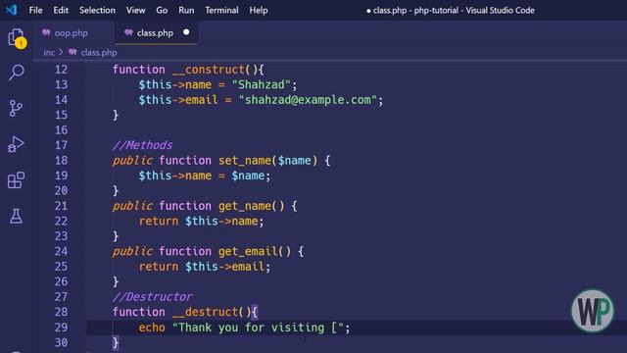Viewport: 627px width, 353px height.
Task: Click the closing brace on line 30
Action: 116,342
